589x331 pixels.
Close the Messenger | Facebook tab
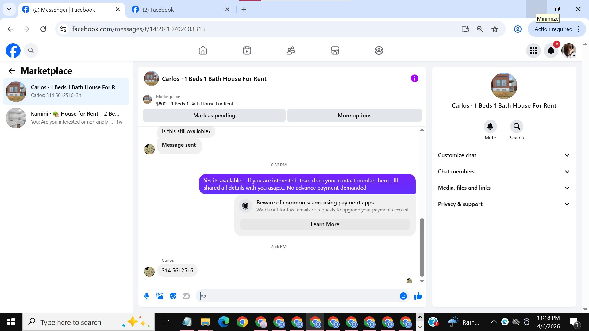click(118, 9)
